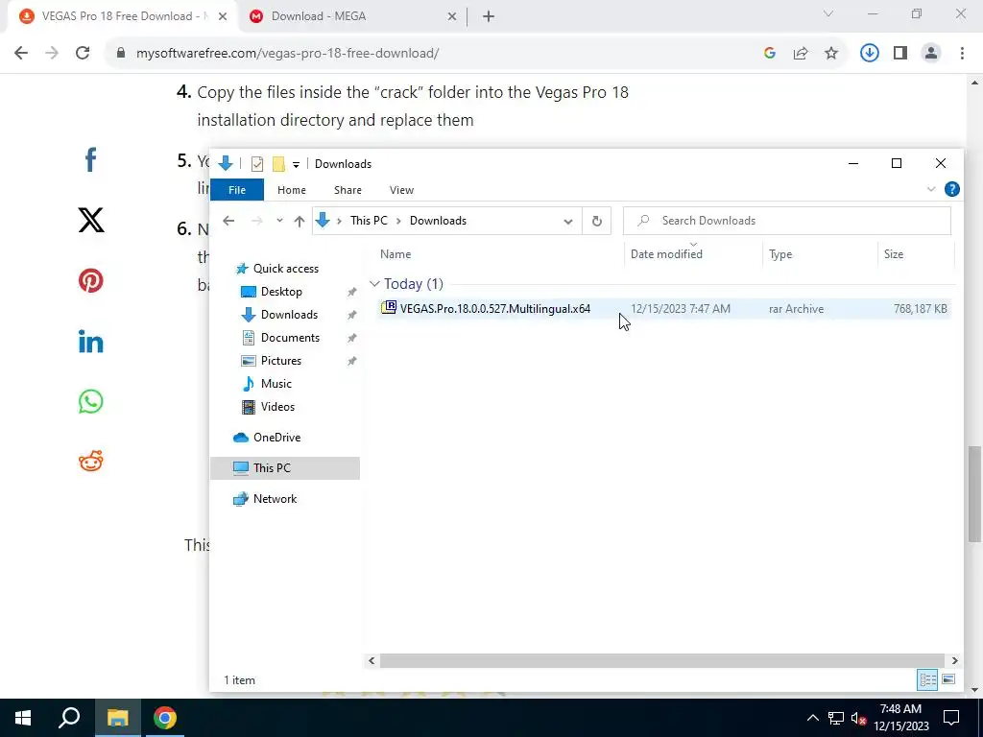Open the View ribbon tab
This screenshot has width=983, height=737.
pos(402,190)
